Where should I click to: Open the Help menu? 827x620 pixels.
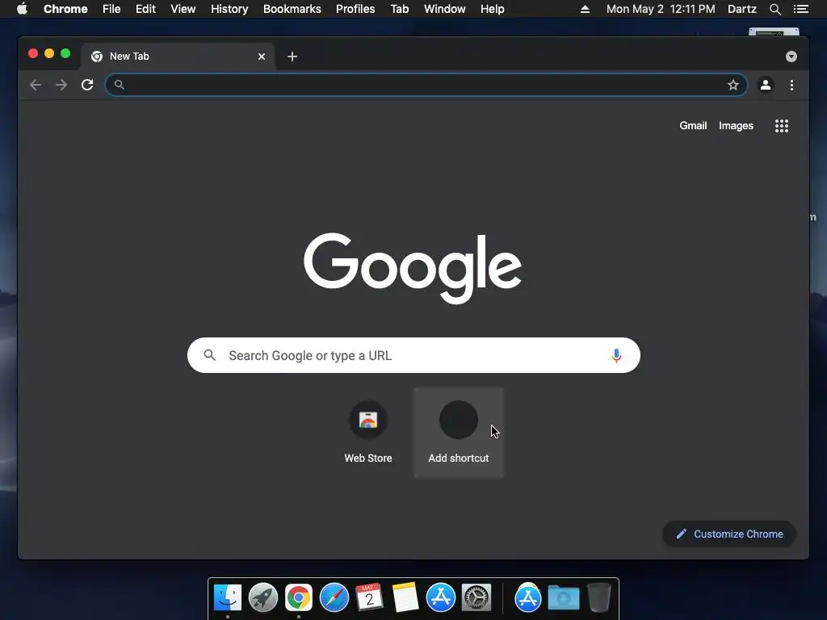tap(492, 9)
